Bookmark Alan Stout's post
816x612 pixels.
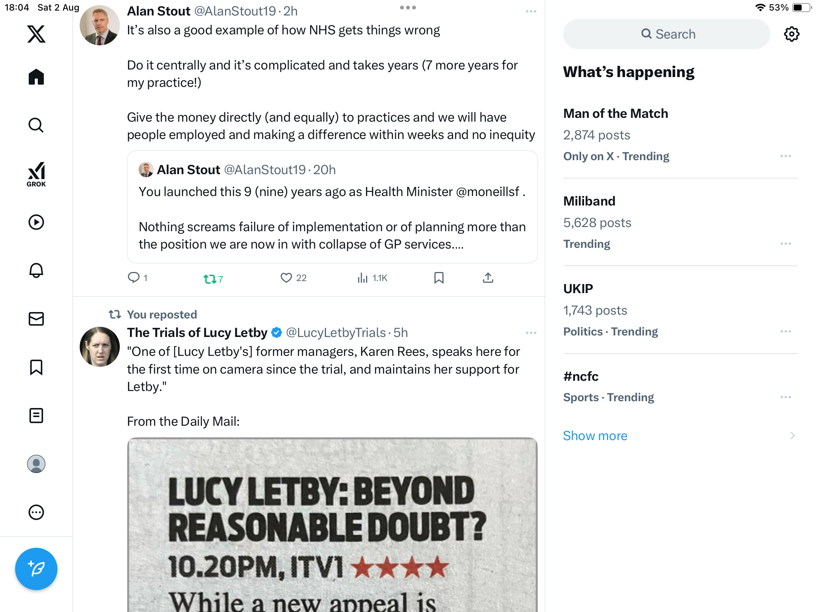[439, 278]
